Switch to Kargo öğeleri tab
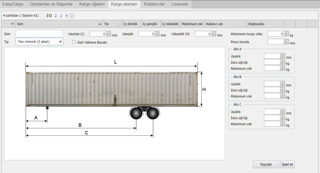 tap(92, 4)
